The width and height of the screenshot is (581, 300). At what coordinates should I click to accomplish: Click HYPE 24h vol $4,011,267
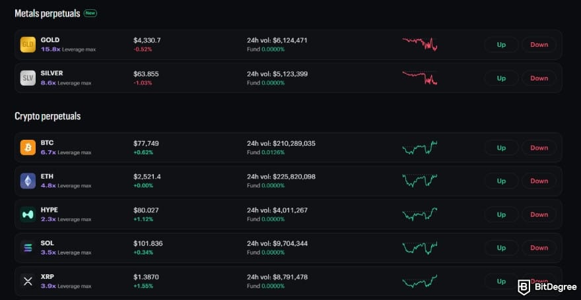click(277, 210)
